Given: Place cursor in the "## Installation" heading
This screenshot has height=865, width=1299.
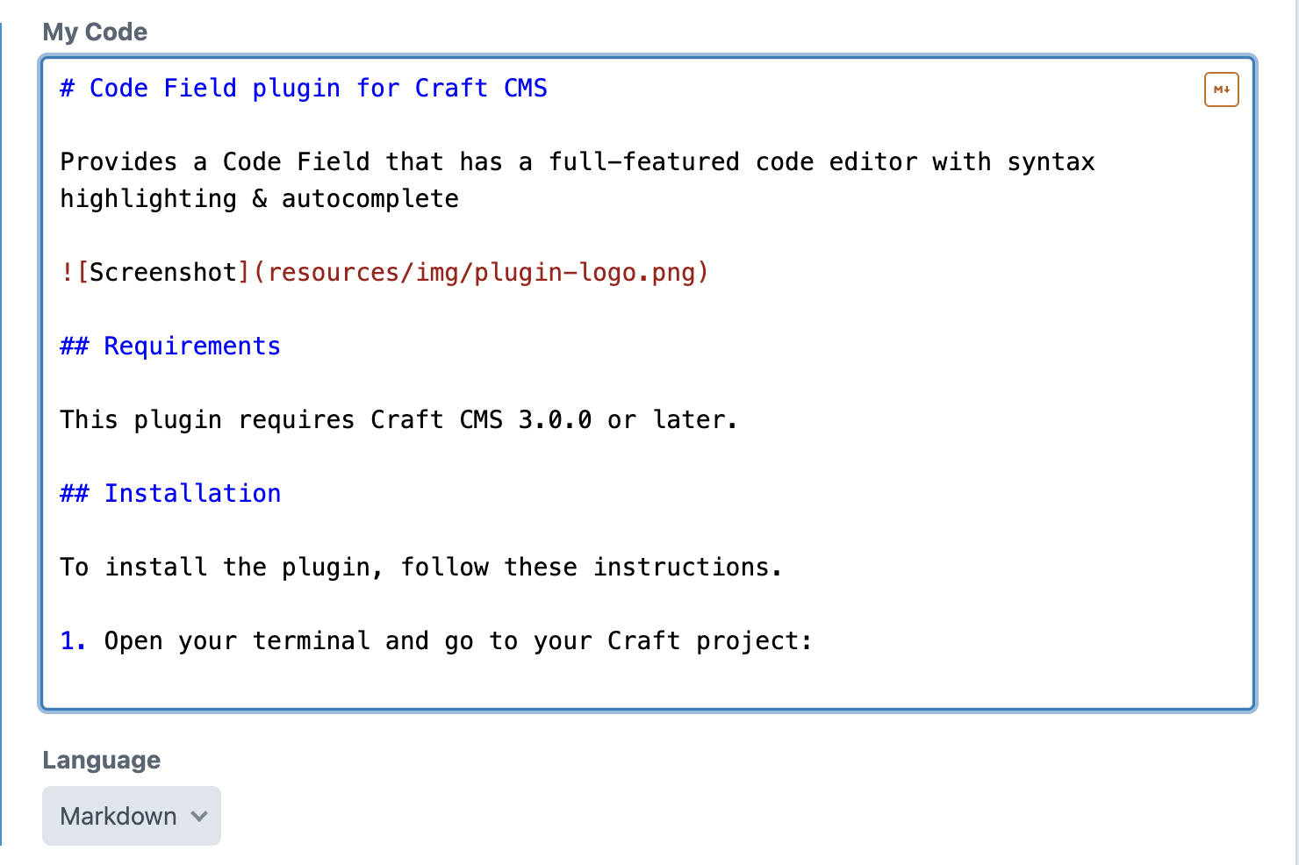Looking at the screenshot, I should [191, 494].
